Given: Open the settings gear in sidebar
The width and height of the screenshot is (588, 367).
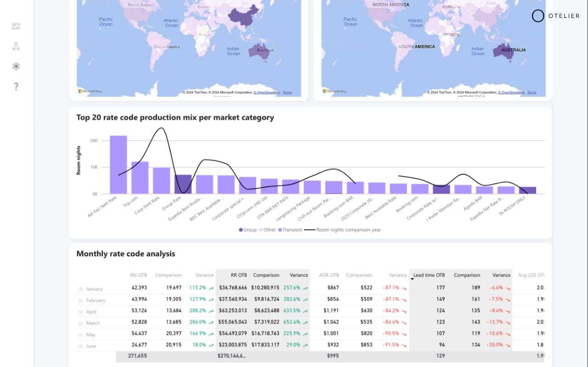Looking at the screenshot, I should tap(16, 66).
